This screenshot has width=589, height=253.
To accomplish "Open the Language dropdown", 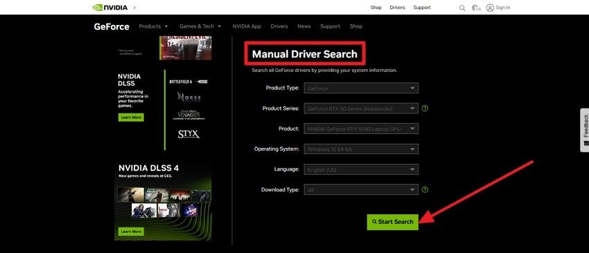I will click(361, 169).
